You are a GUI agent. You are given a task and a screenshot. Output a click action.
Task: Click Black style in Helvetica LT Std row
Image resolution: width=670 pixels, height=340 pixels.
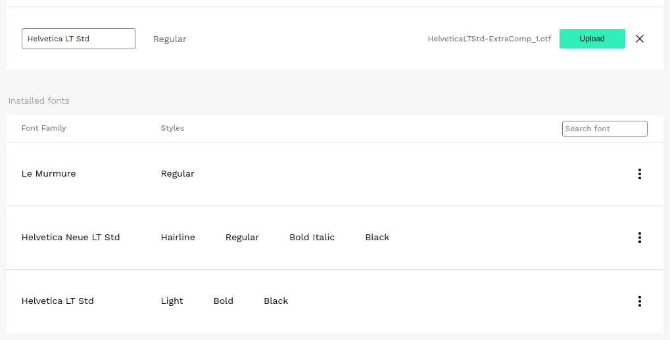pyautogui.click(x=275, y=301)
